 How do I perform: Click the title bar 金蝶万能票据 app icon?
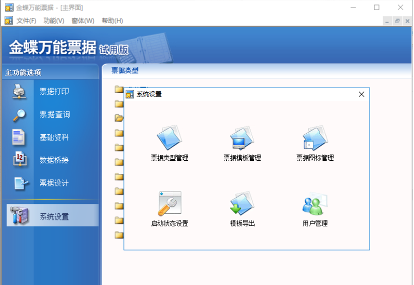[9, 8]
